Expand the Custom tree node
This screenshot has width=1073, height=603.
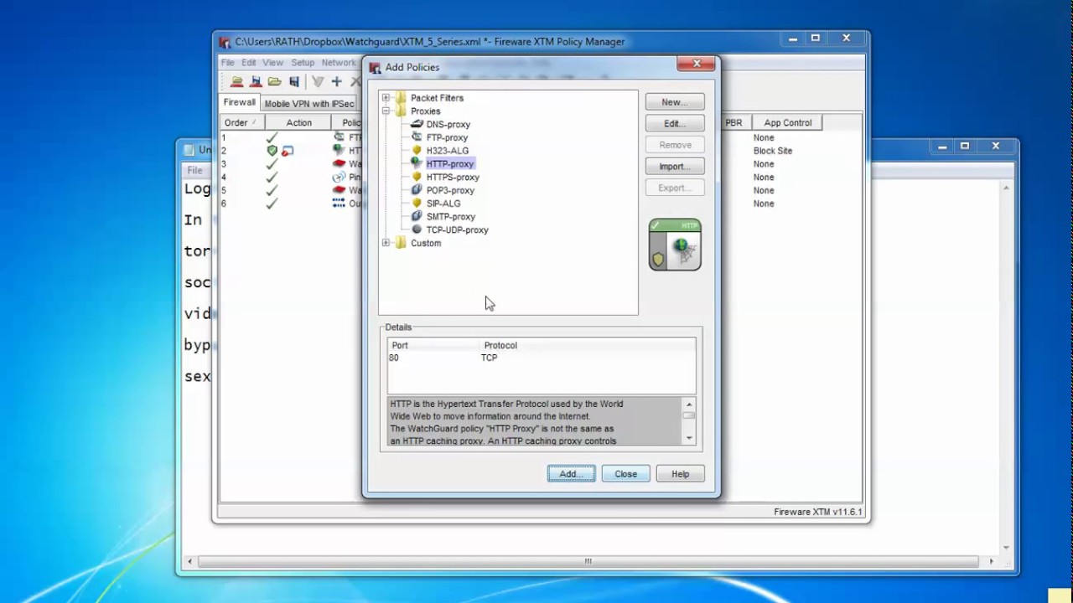click(x=386, y=243)
